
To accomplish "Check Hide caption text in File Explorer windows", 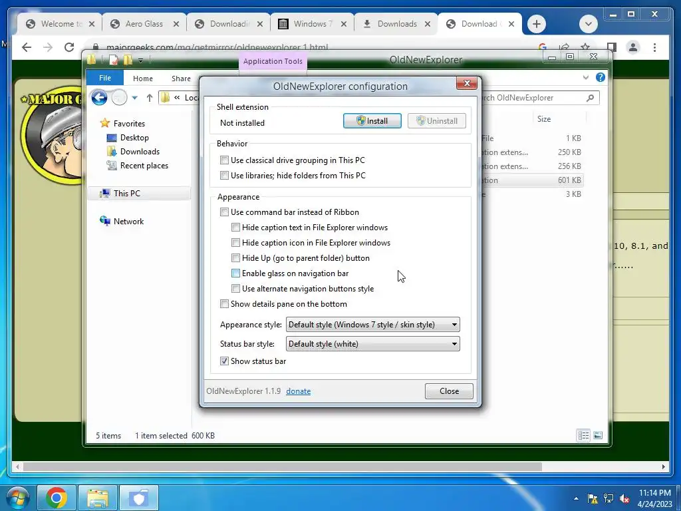I will click(x=235, y=228).
